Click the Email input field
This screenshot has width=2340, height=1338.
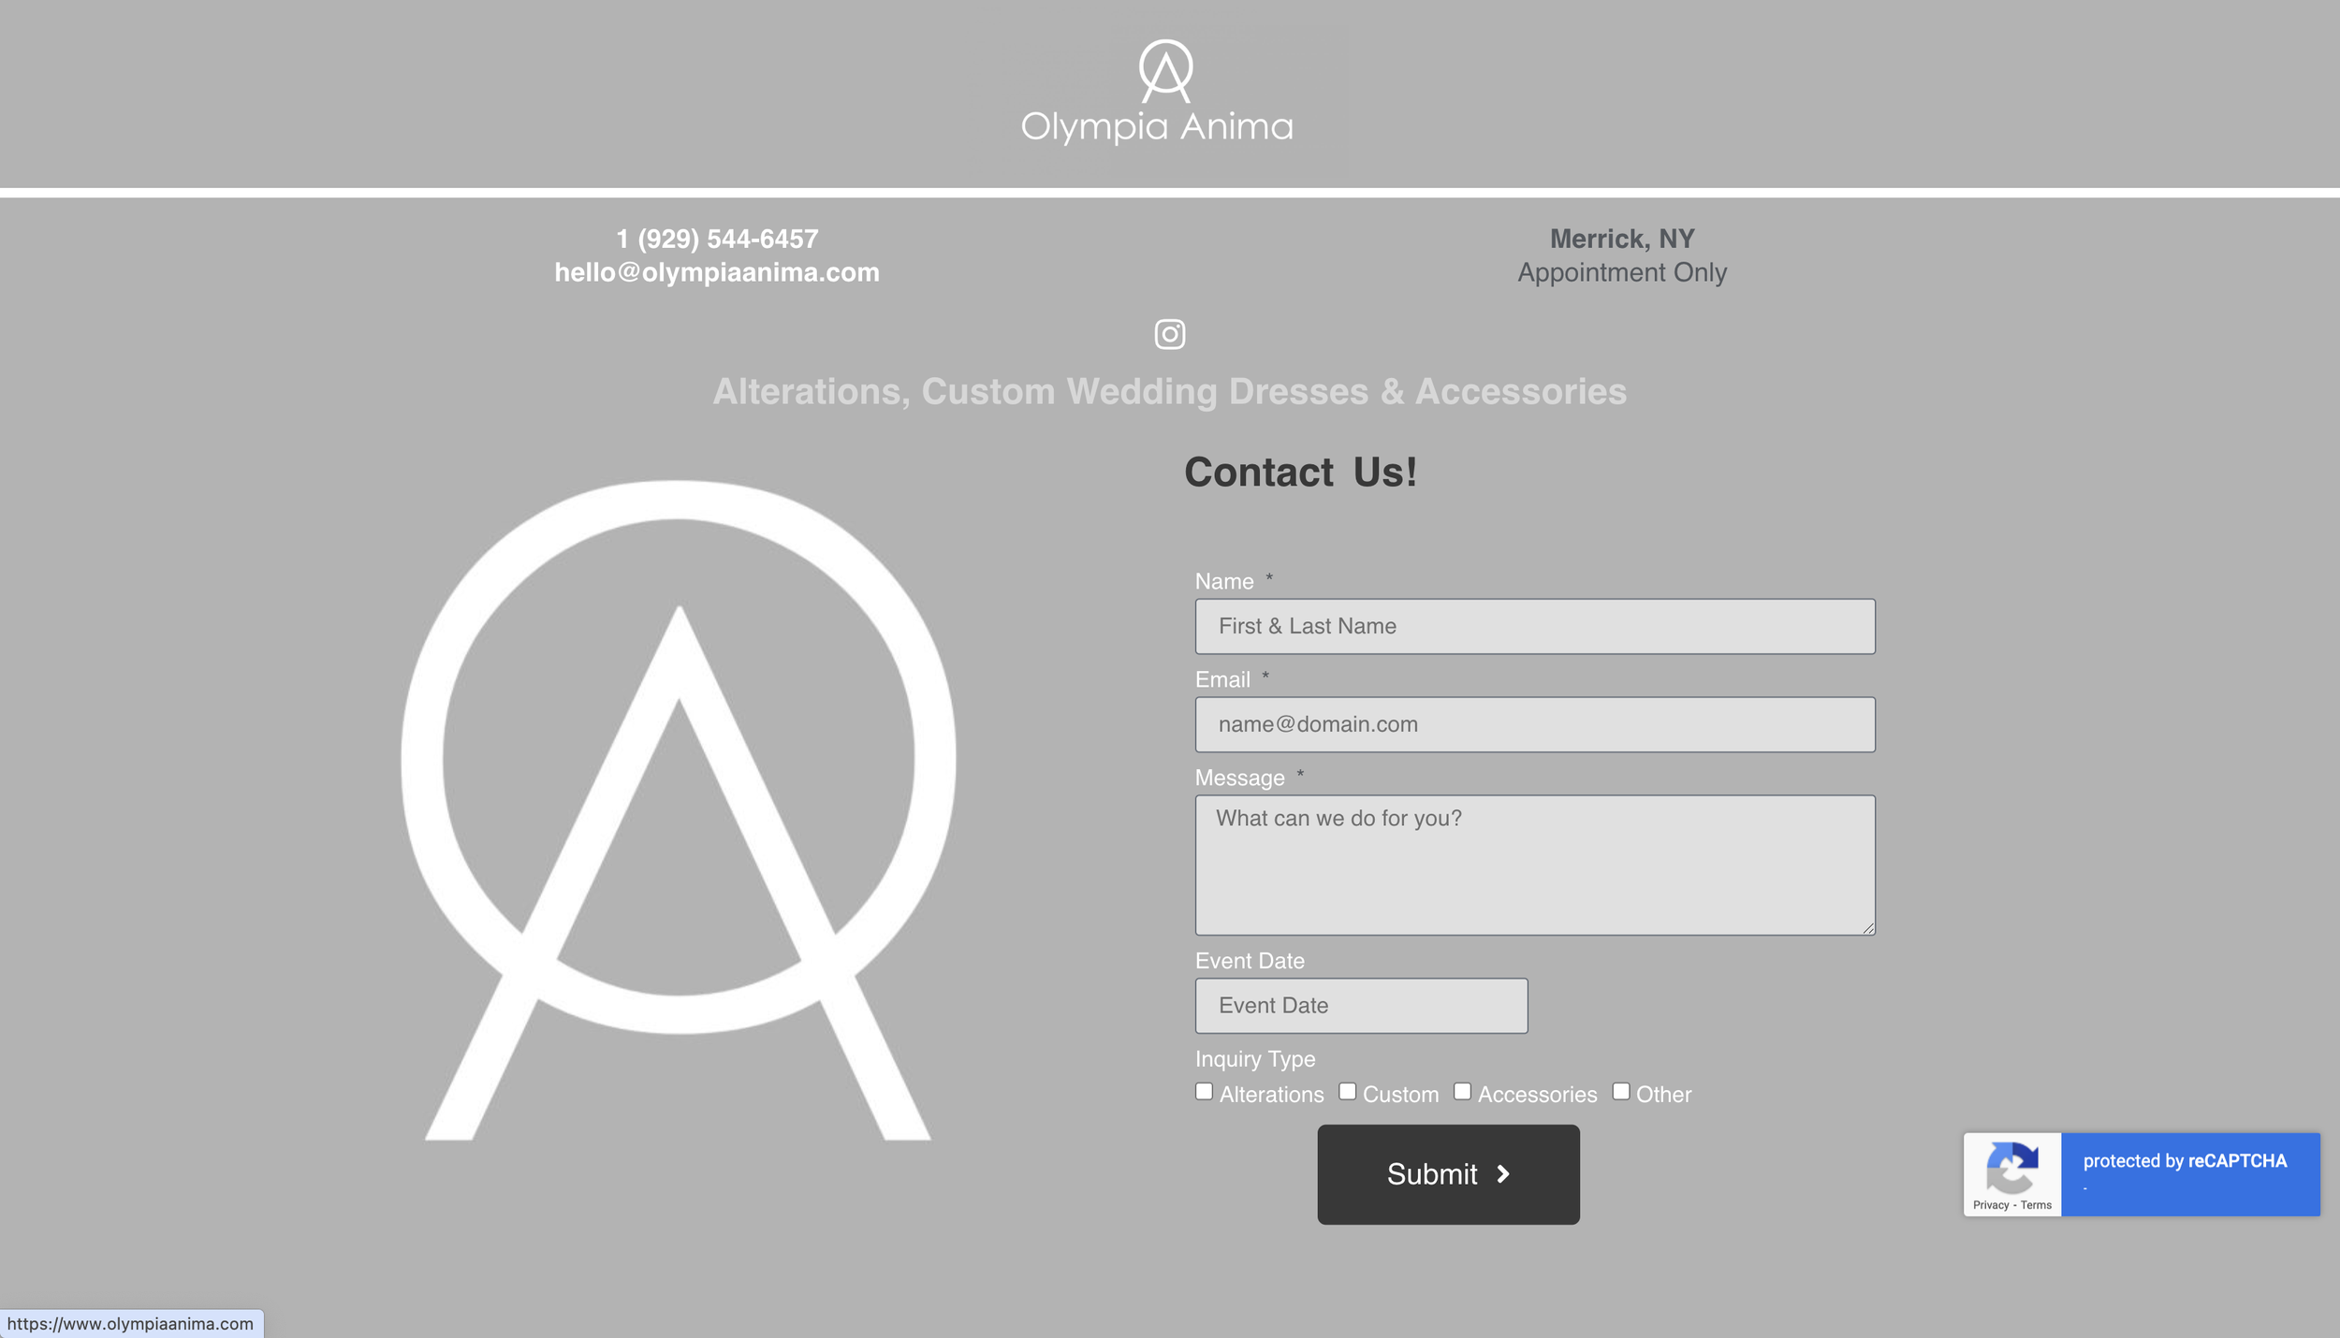click(1535, 724)
